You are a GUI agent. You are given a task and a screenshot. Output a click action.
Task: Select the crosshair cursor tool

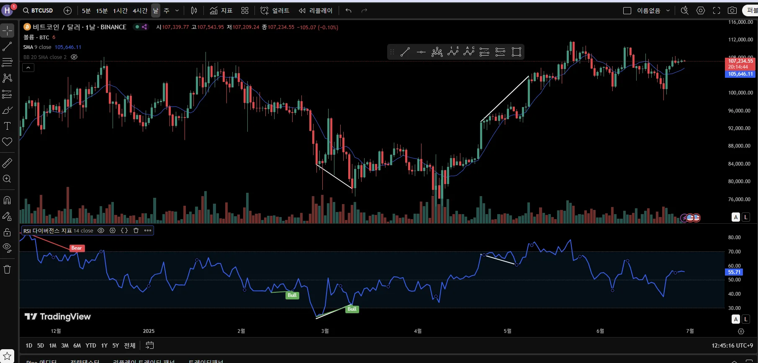7,31
